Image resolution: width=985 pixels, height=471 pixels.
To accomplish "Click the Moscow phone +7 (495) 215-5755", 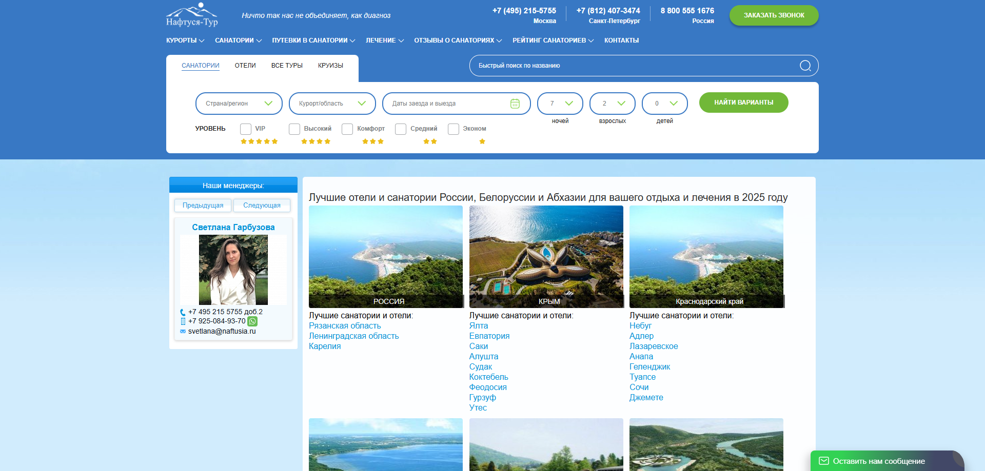I will pos(524,11).
